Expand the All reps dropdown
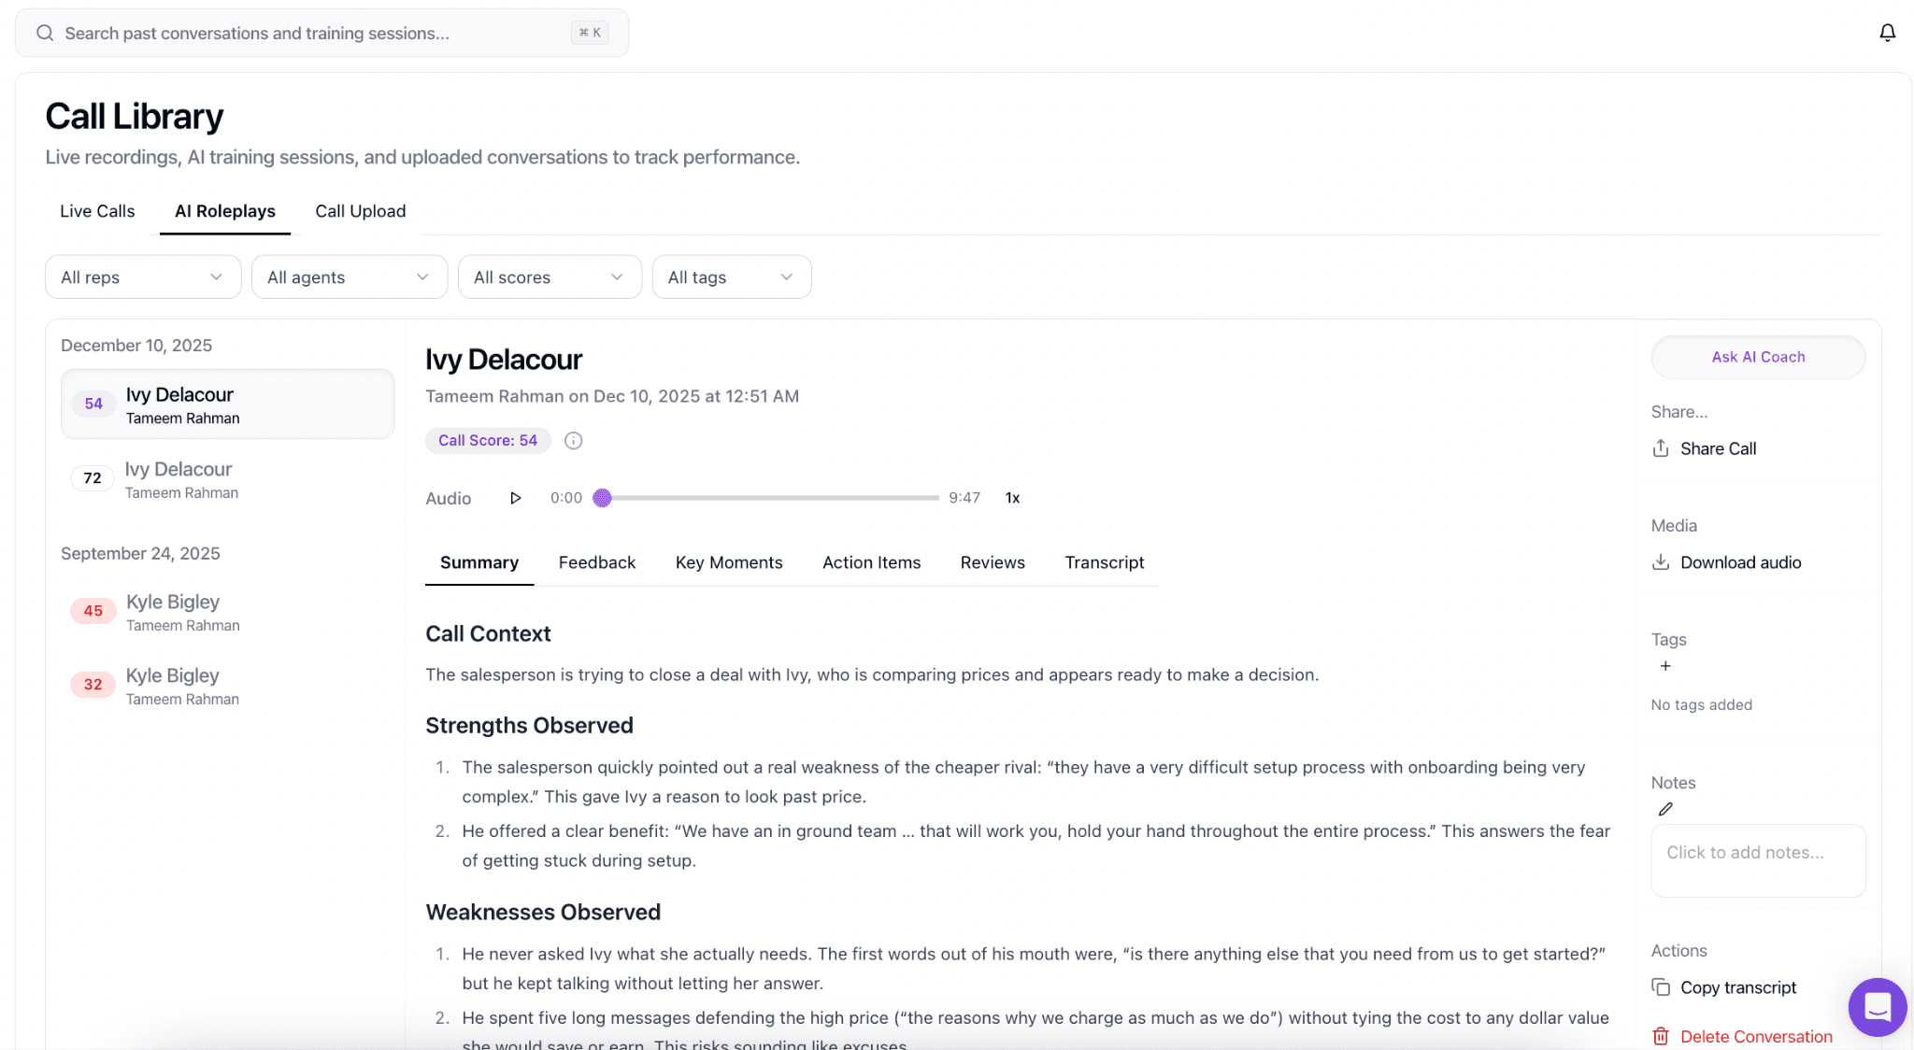 (143, 277)
